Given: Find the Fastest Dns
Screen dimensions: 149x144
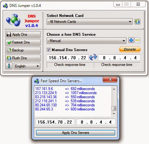Looking at the screenshot, I should tap(23, 42).
